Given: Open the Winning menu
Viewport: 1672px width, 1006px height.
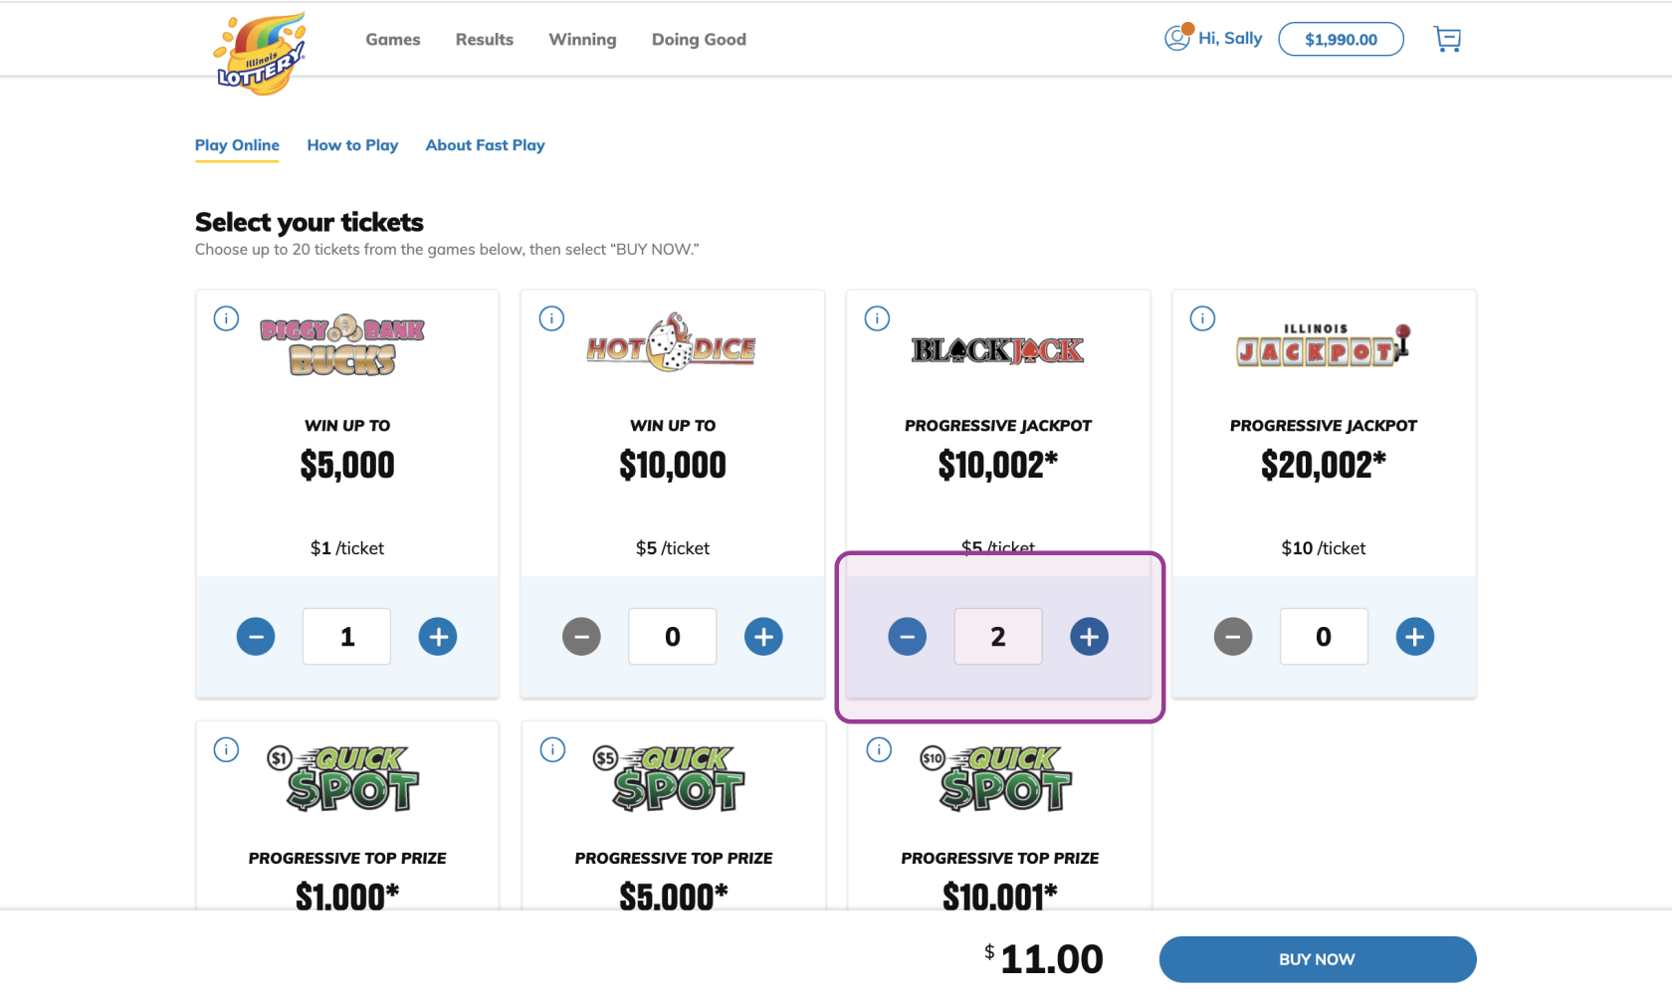Looking at the screenshot, I should [x=582, y=40].
